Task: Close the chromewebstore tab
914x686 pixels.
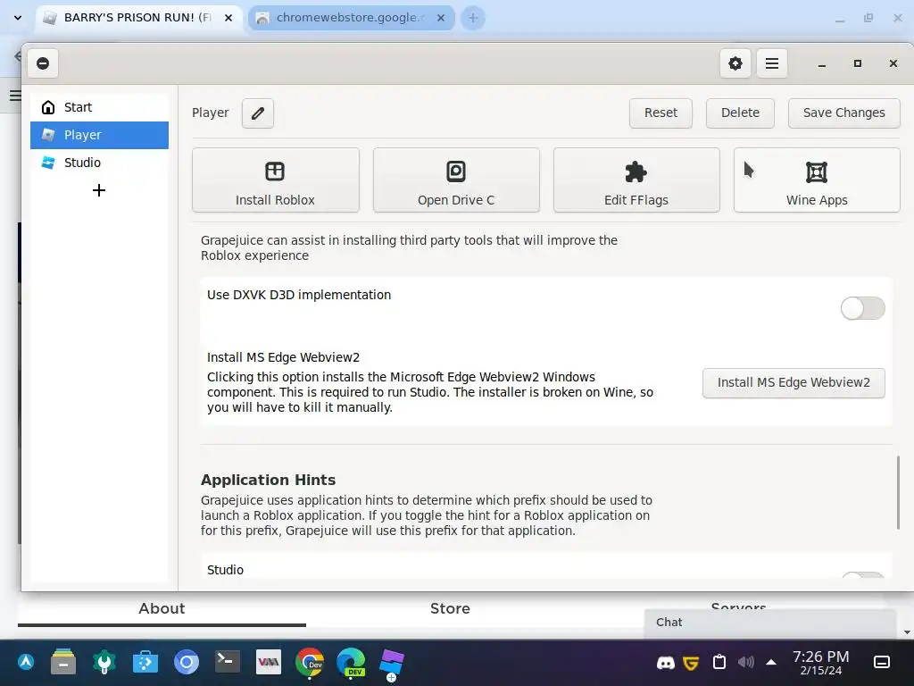Action: pos(441,18)
